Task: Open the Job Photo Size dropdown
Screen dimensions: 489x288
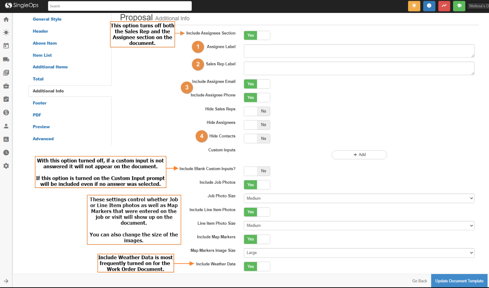Action: tap(359, 198)
